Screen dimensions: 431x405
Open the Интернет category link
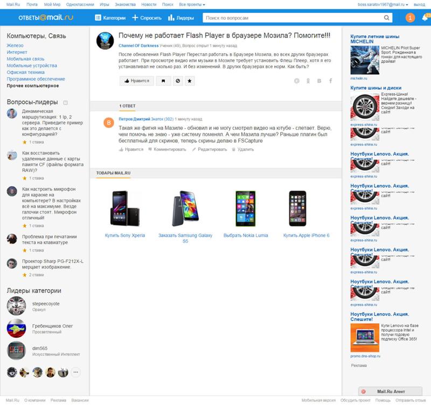tap(17, 52)
